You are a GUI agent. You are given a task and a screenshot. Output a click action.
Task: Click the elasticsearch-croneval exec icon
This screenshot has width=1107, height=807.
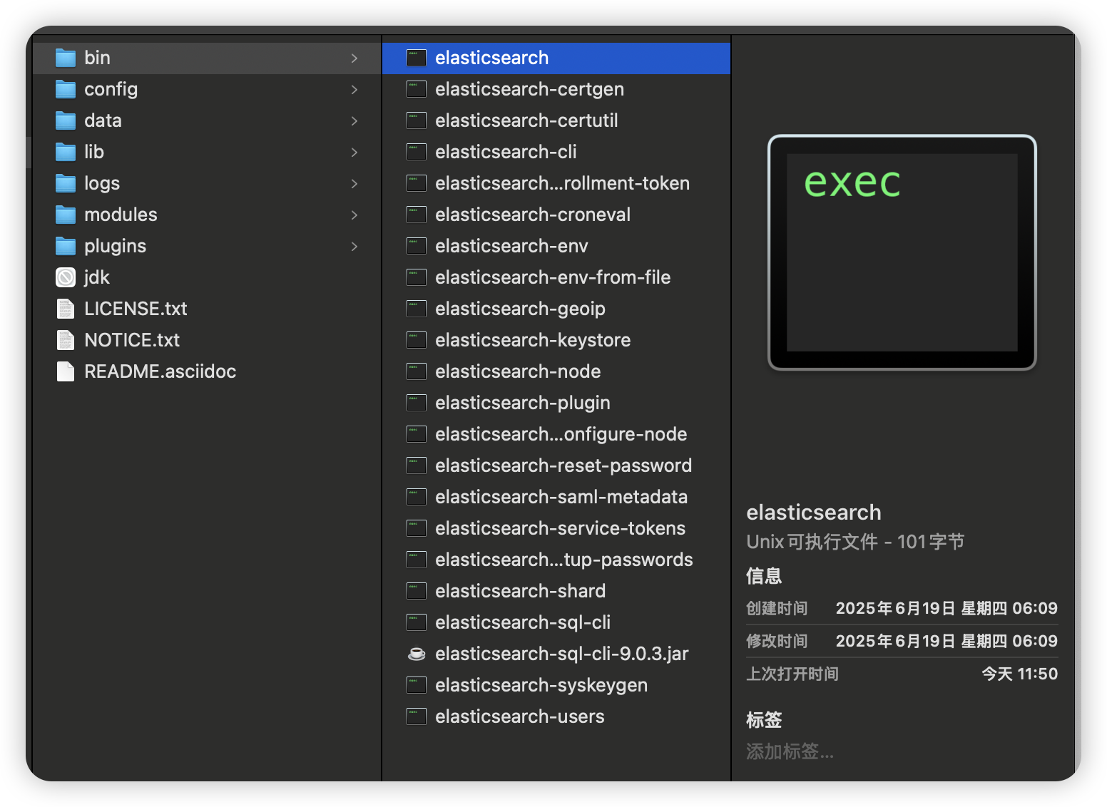tap(417, 215)
